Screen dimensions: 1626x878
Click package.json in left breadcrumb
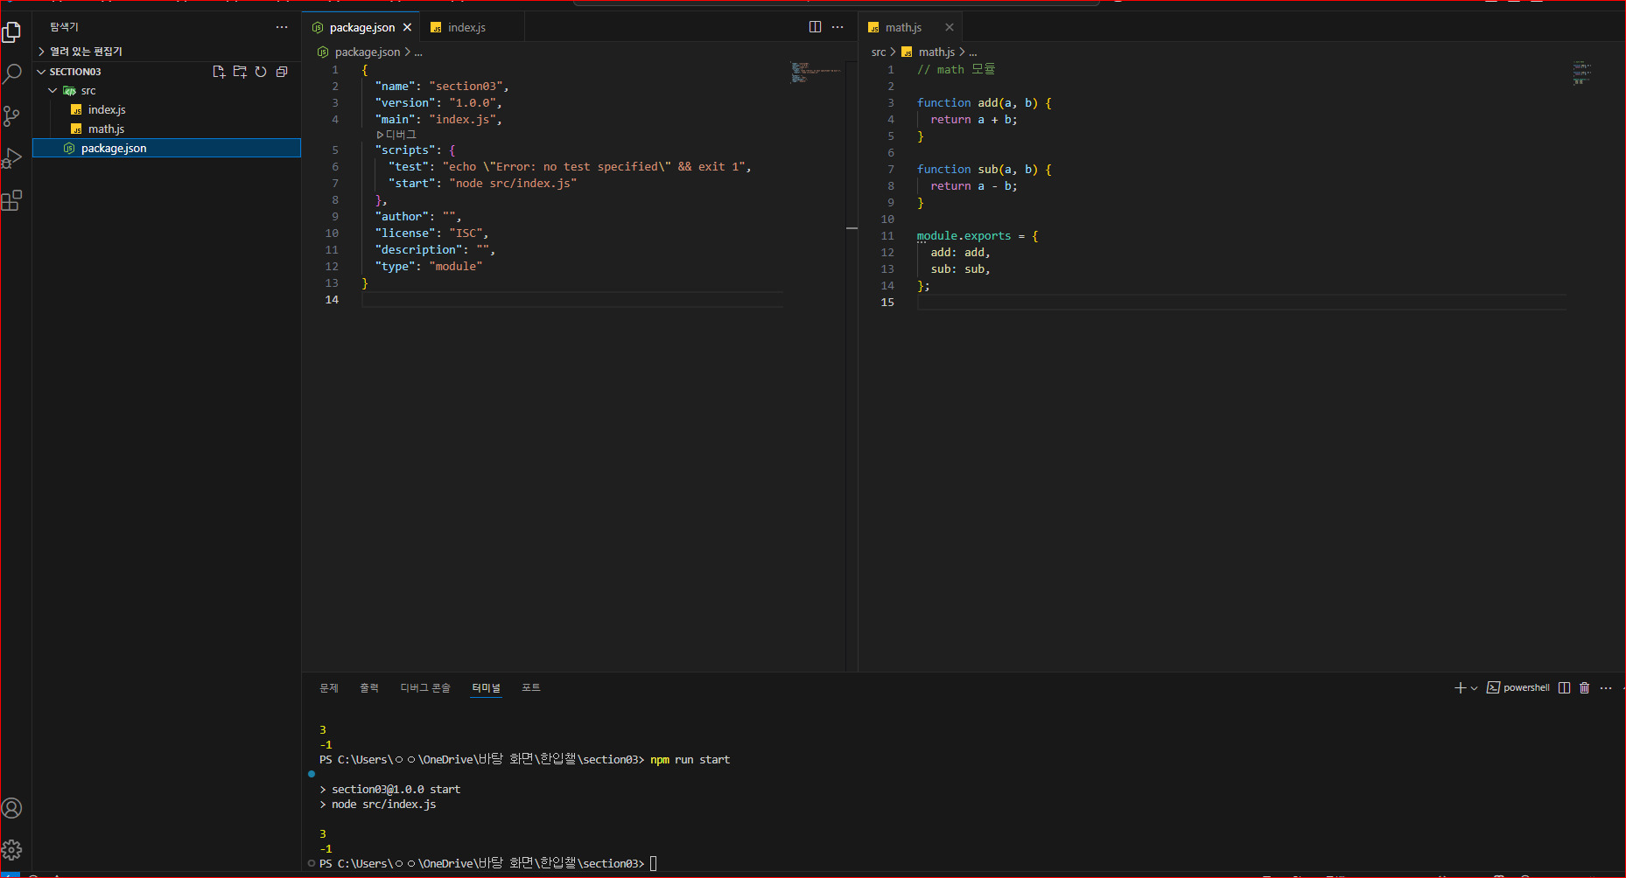[368, 52]
